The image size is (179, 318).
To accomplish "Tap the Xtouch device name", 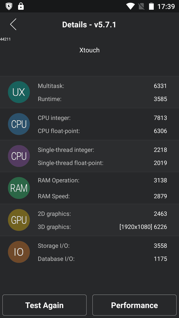I will click(89, 50).
